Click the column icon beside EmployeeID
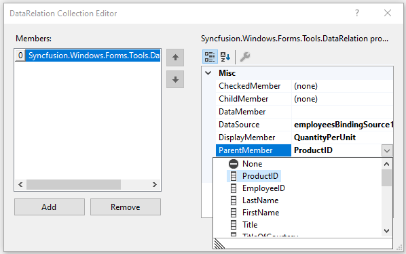406x254 pixels. click(x=234, y=188)
